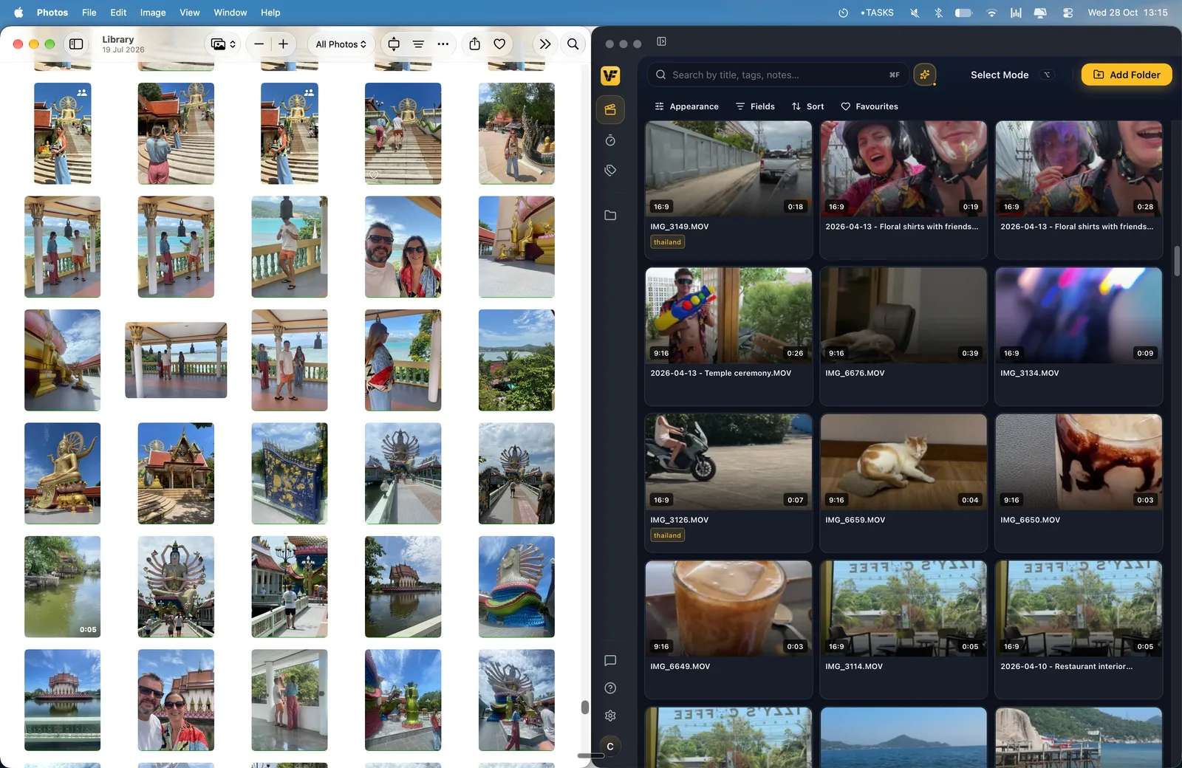Image resolution: width=1182 pixels, height=768 pixels.
Task: Click the TASKS menu bar item
Action: (x=877, y=13)
